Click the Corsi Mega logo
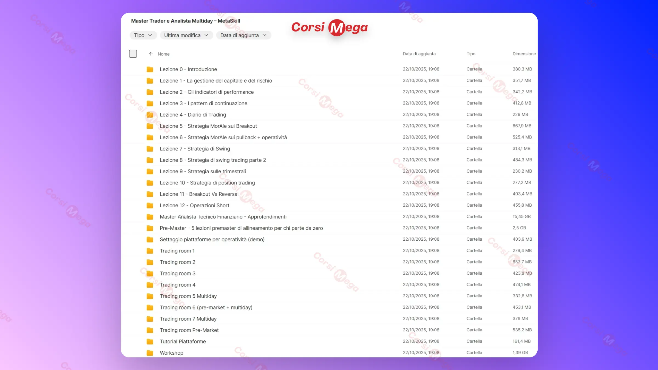The height and width of the screenshot is (370, 658). (329, 27)
